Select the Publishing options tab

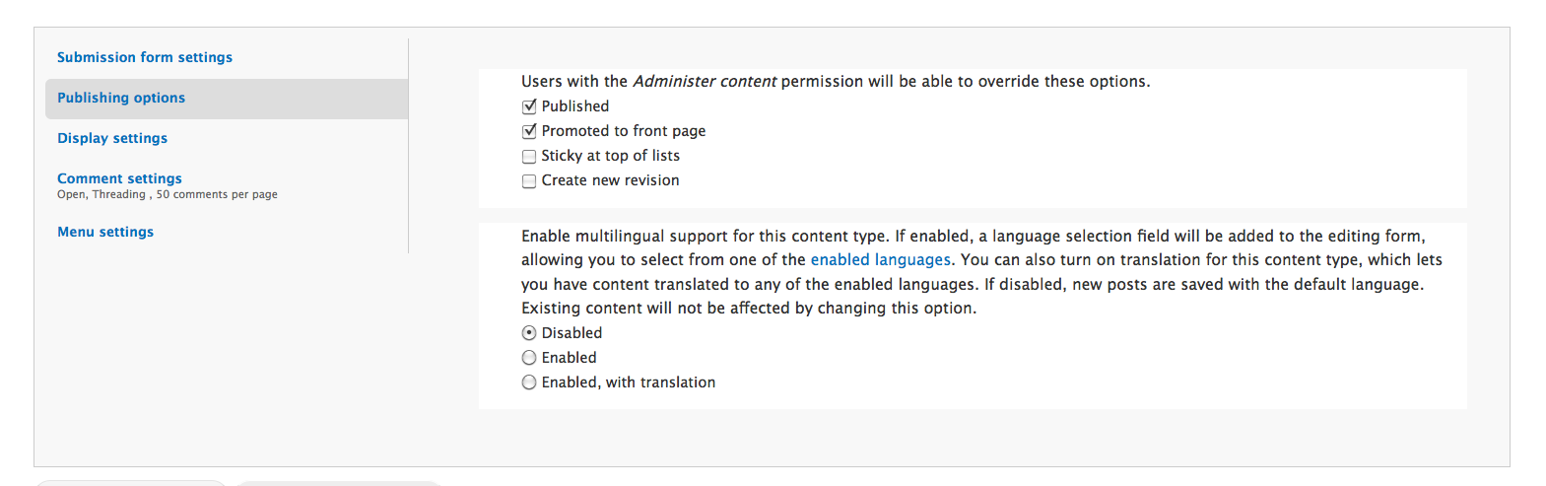point(121,98)
